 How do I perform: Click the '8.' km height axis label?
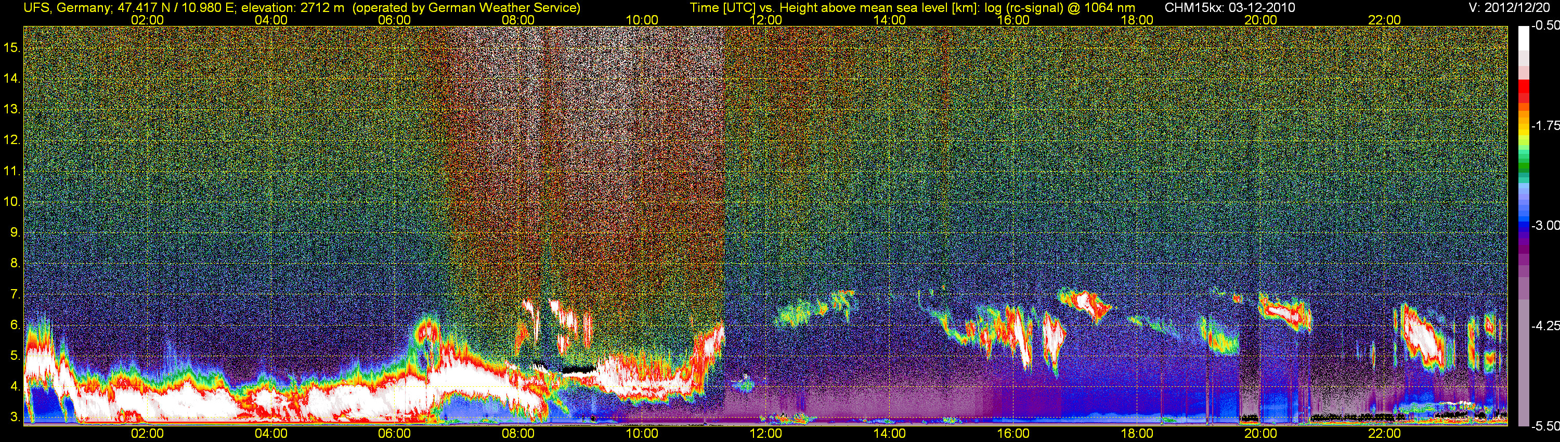pyautogui.click(x=15, y=264)
